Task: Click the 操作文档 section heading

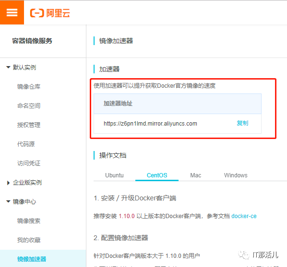Action: coord(113,155)
